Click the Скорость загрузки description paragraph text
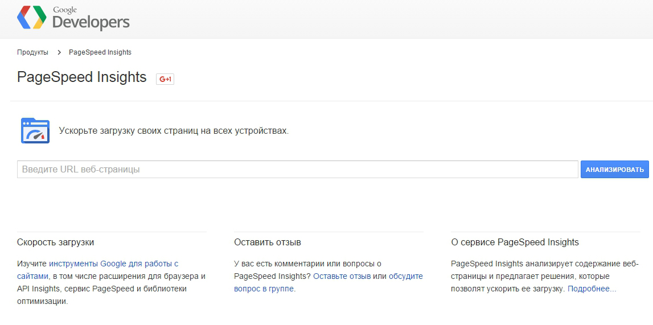Viewport: 653px width, 325px height. pyautogui.click(x=111, y=282)
